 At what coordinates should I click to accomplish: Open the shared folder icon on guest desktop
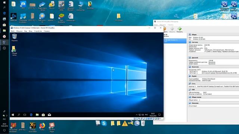[14, 51]
